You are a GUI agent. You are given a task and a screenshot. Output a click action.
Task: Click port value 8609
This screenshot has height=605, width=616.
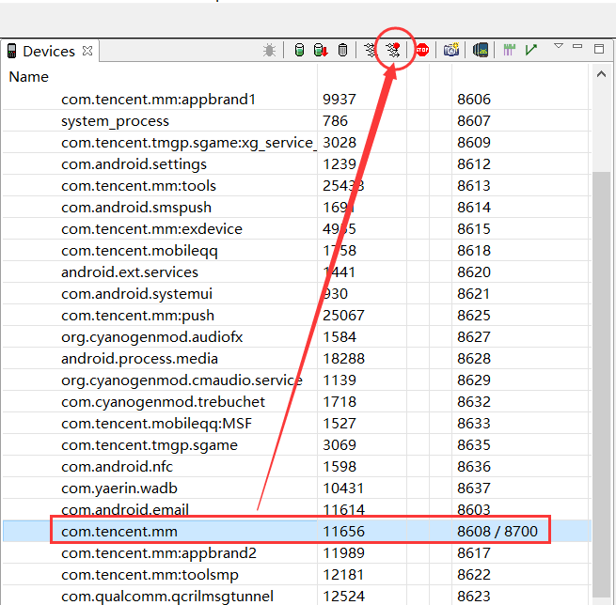tap(474, 143)
